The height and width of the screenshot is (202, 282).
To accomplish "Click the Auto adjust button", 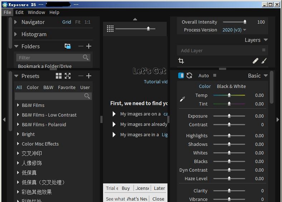I will [x=204, y=75].
